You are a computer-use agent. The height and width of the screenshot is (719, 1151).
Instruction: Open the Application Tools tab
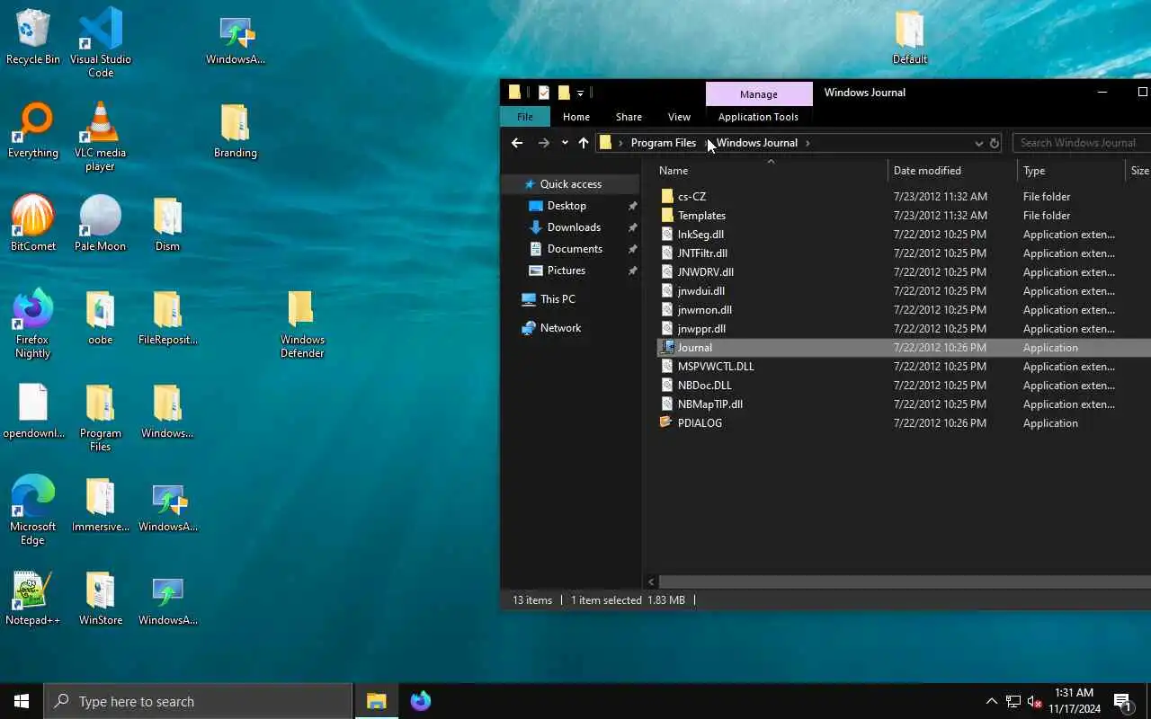758,117
